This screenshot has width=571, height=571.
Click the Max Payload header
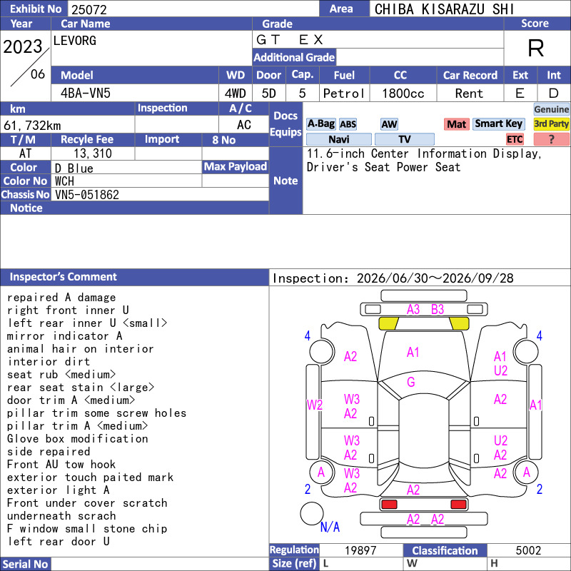point(236,167)
